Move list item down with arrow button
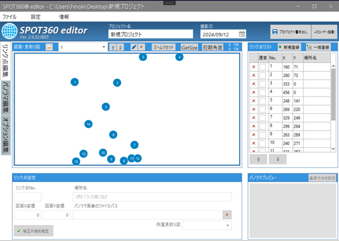Image resolution: width=339 pixels, height=241 pixels. [x=278, y=159]
